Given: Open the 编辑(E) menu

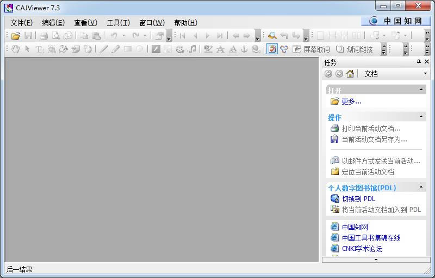Looking at the screenshot, I should tap(53, 23).
